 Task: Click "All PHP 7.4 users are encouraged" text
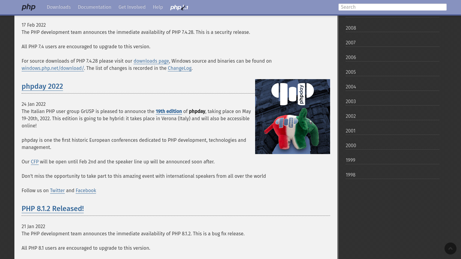pos(86,47)
